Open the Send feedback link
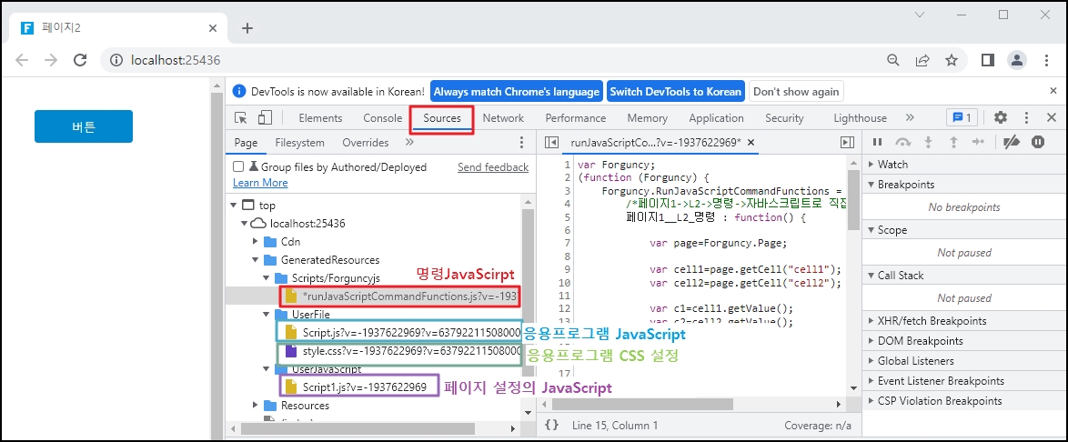Screen dimensions: 1068x442 click(492, 167)
